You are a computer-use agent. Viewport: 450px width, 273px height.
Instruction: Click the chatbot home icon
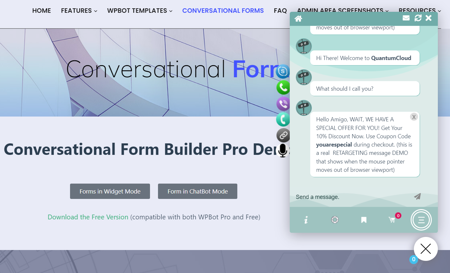[x=298, y=19]
